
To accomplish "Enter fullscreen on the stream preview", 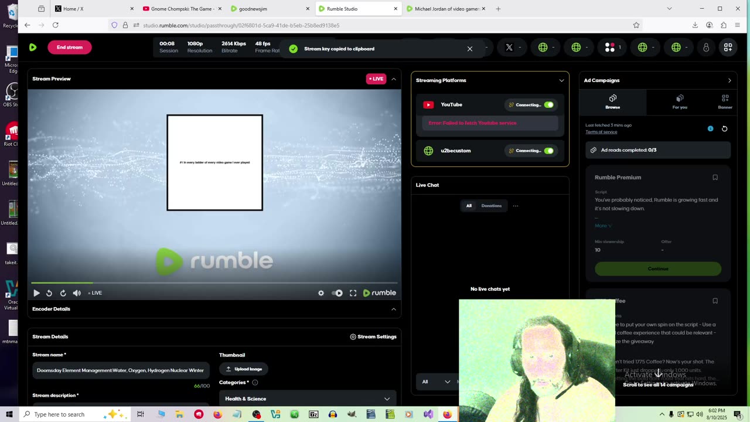I will [353, 293].
